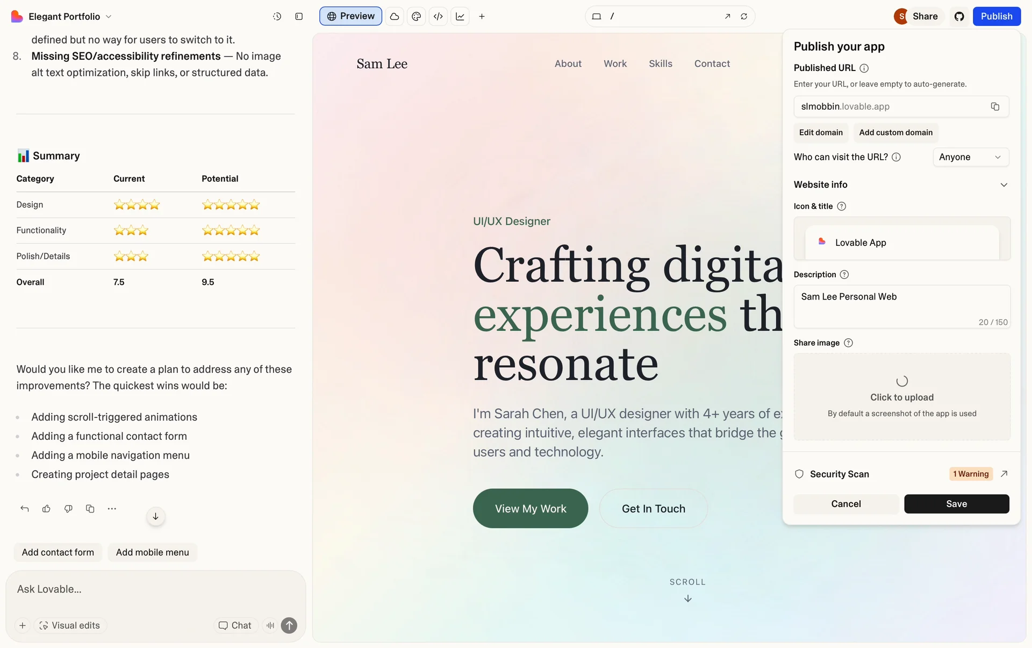
Task: Open the analytics chart icon
Action: [460, 17]
